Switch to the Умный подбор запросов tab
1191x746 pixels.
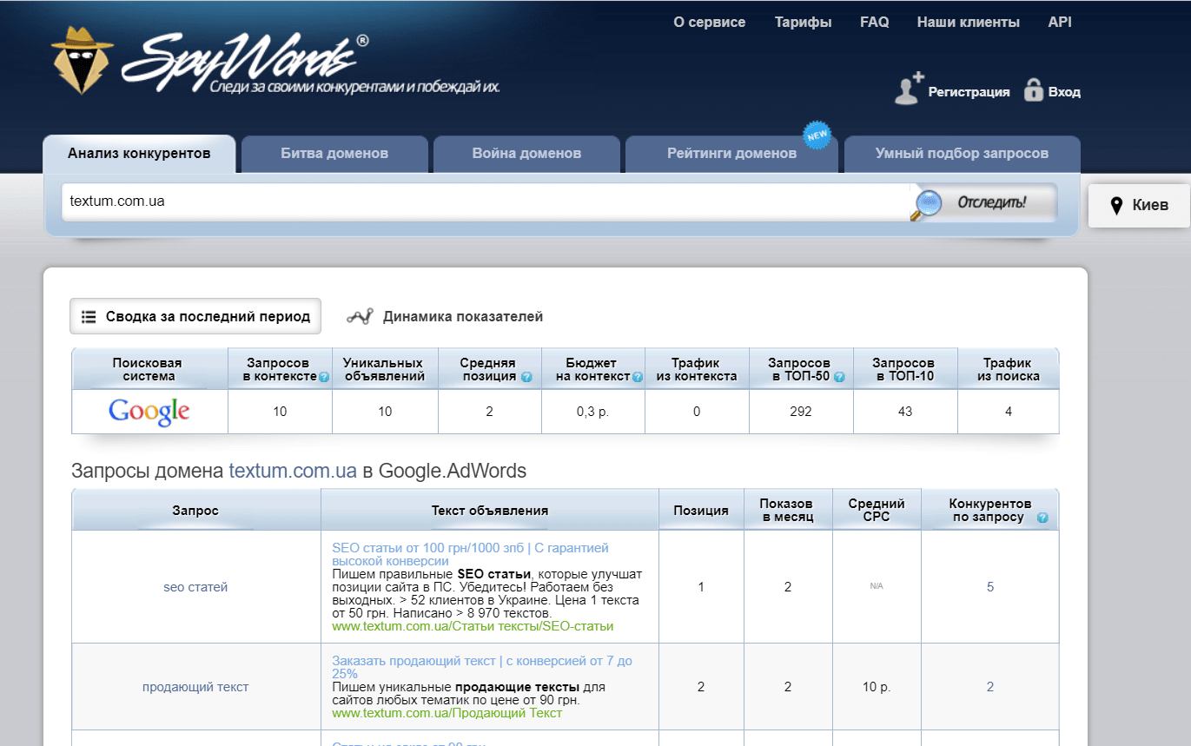point(962,154)
